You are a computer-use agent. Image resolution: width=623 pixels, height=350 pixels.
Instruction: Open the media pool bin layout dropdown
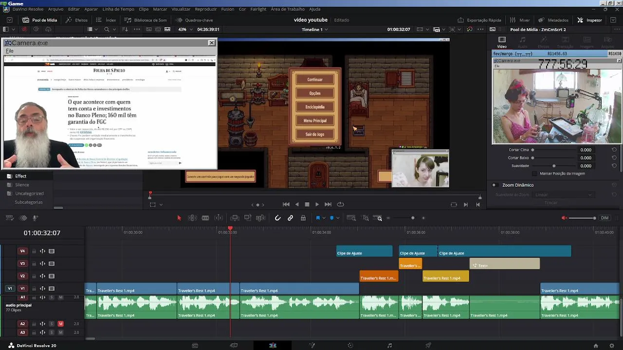[14, 30]
